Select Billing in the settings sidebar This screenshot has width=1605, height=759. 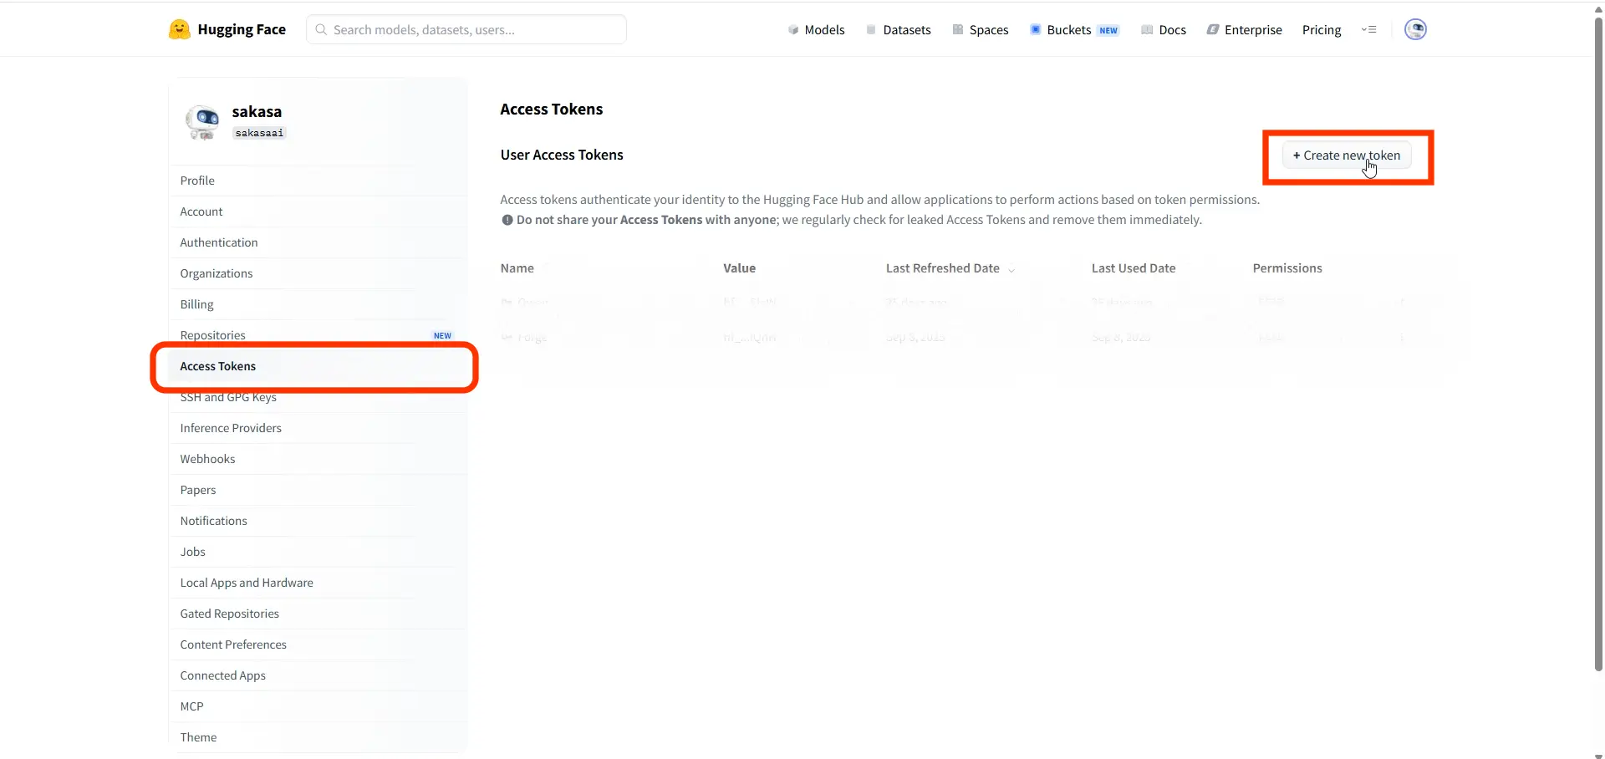click(318, 304)
